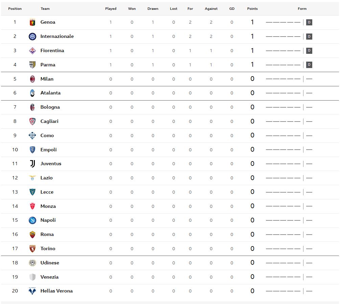Open the Torino team link
Viewport: 340px width, 304px height.
48,248
